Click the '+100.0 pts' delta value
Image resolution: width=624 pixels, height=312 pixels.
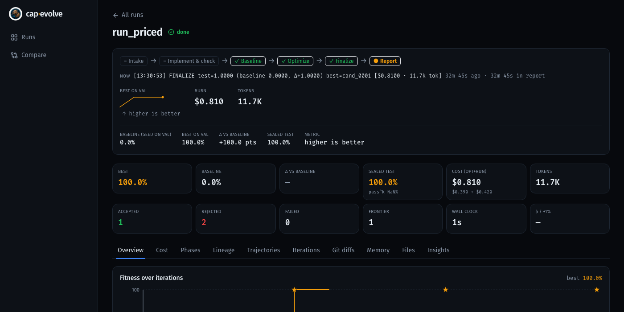point(238,143)
